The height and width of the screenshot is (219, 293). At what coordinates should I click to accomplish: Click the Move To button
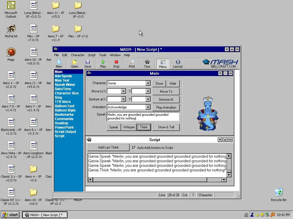click(x=166, y=92)
